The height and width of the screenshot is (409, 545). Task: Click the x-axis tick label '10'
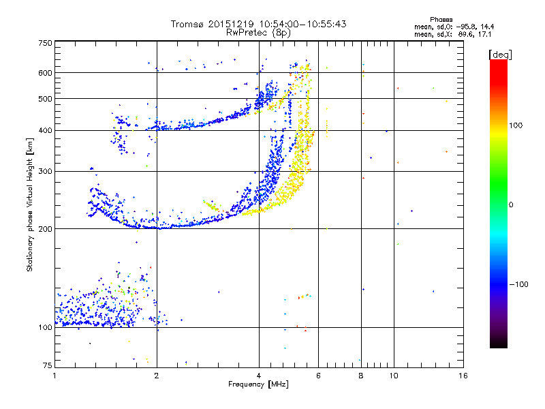click(394, 376)
